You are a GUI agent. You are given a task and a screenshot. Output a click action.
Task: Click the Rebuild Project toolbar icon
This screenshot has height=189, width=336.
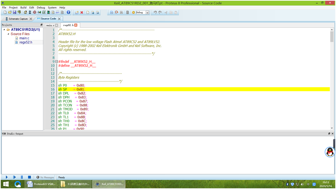click(x=117, y=13)
